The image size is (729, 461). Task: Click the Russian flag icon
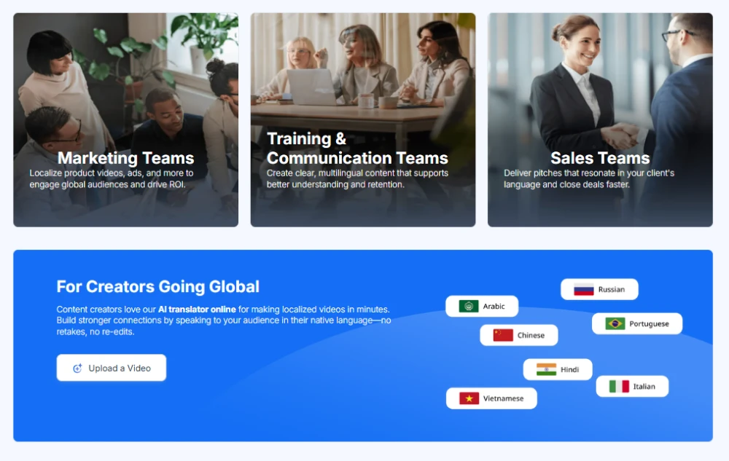tap(583, 289)
